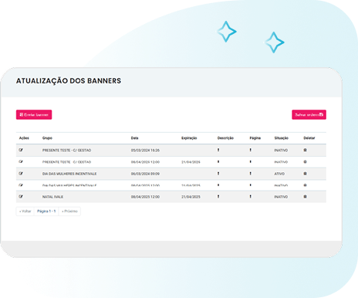Click the Expiração column header
358x298 pixels.
[189, 138]
